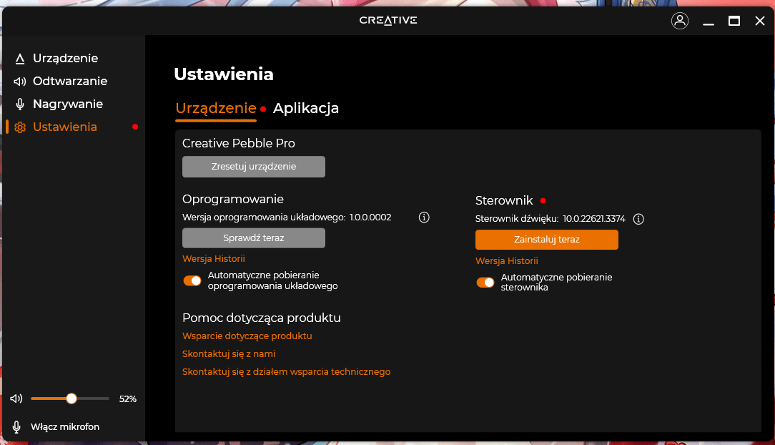Screen dimensions: 775x445
Task: Click the volume speaker icon at bottom left
Action: [x=16, y=398]
